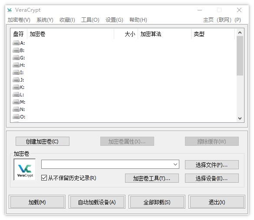Click the VeraCrypt logo in the volume section

pos(25,170)
